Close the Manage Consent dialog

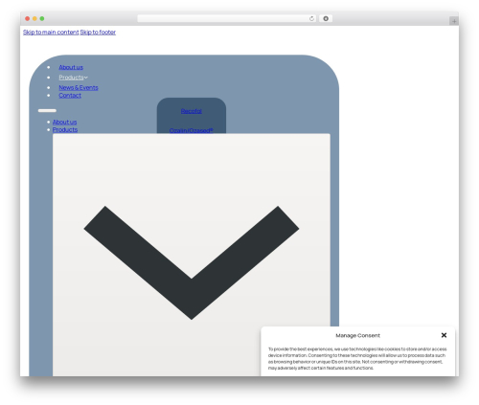coord(444,335)
